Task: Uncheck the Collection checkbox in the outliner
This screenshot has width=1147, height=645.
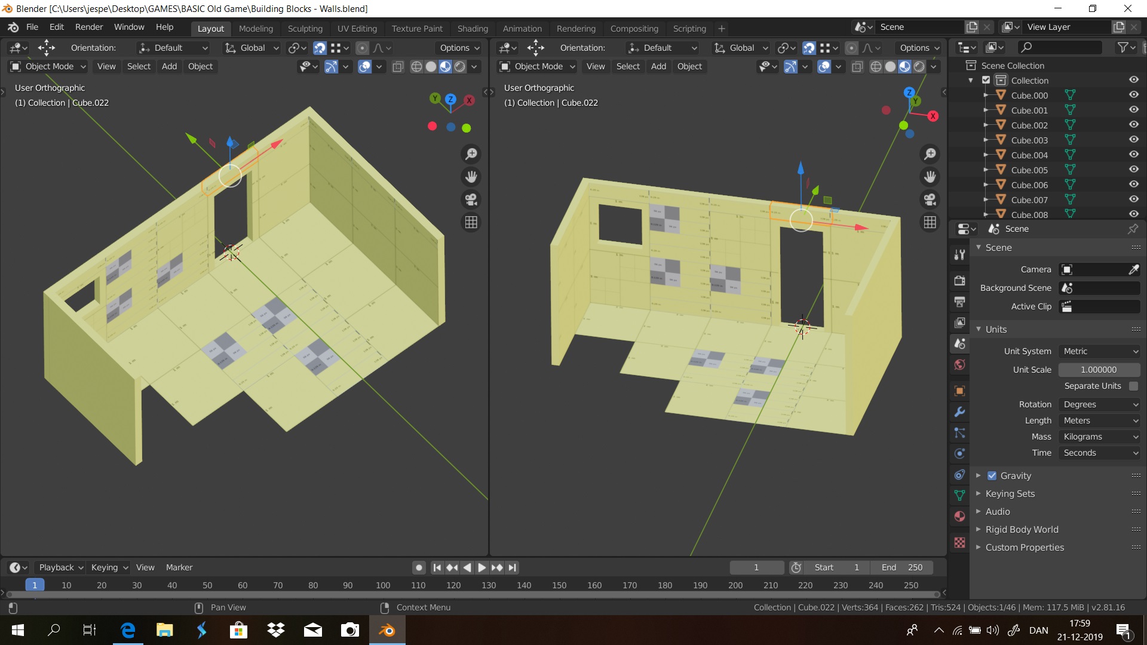Action: pos(986,80)
